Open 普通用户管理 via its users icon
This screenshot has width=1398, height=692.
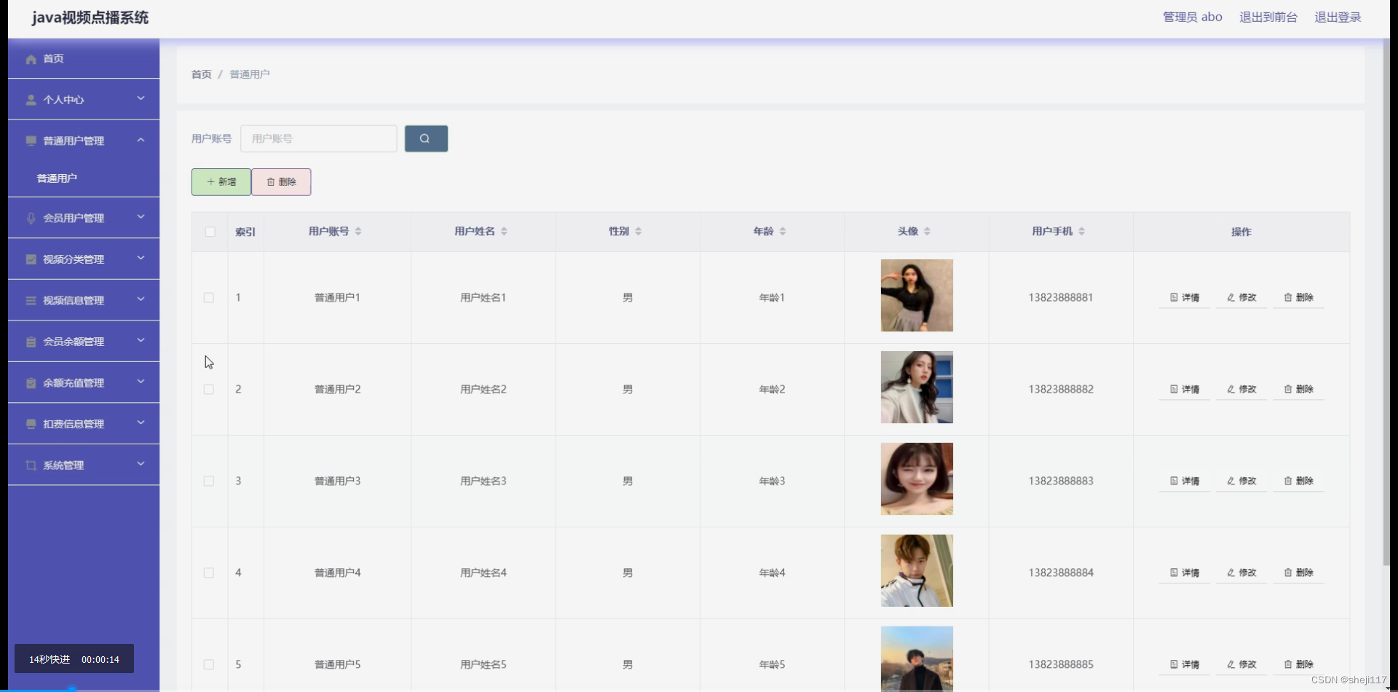[x=30, y=141]
